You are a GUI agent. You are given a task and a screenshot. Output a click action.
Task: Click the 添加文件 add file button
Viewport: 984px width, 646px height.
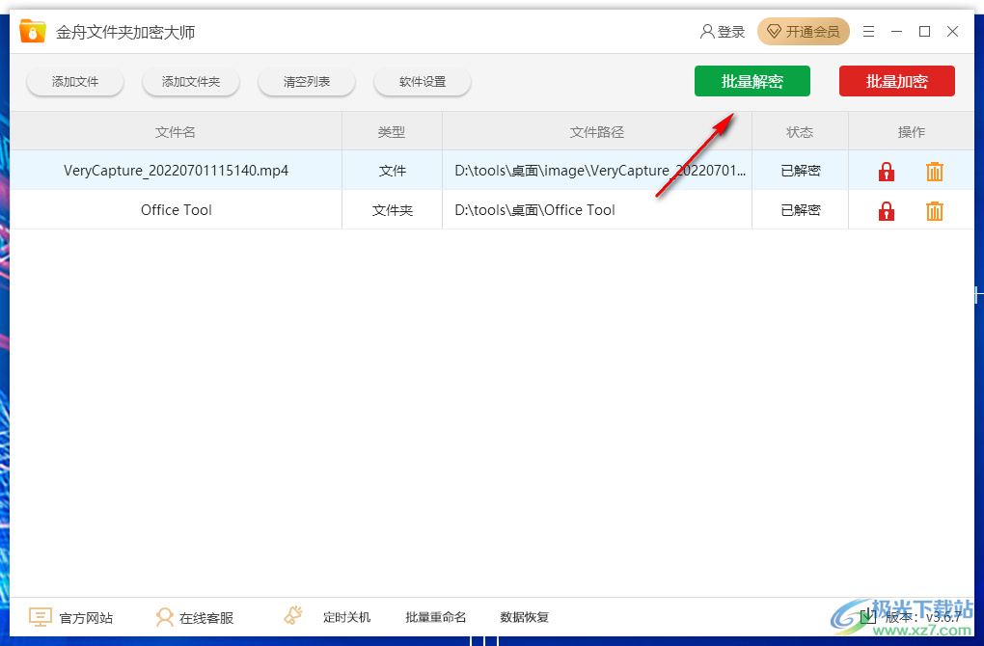pos(74,81)
